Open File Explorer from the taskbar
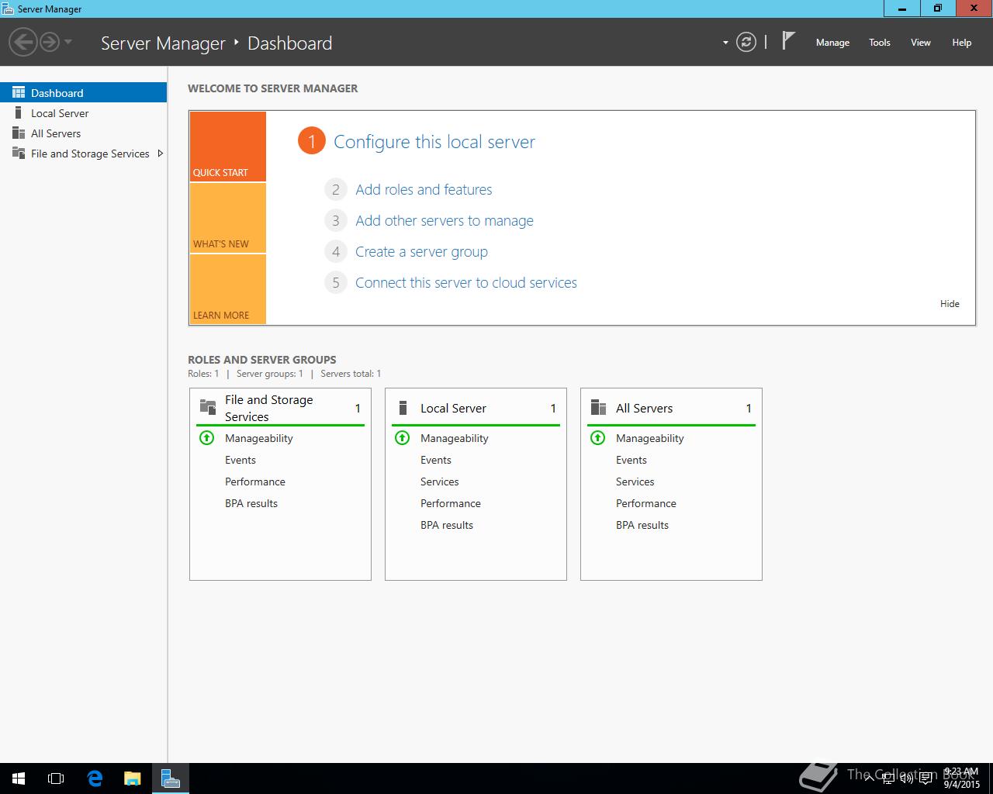The image size is (993, 794). pos(133,778)
